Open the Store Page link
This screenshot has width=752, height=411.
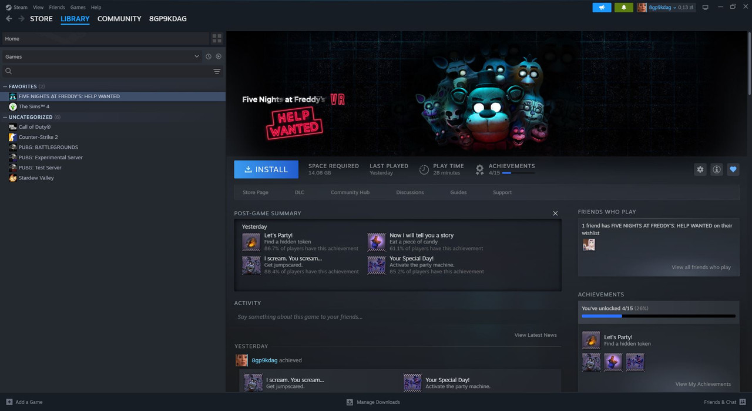pos(256,192)
